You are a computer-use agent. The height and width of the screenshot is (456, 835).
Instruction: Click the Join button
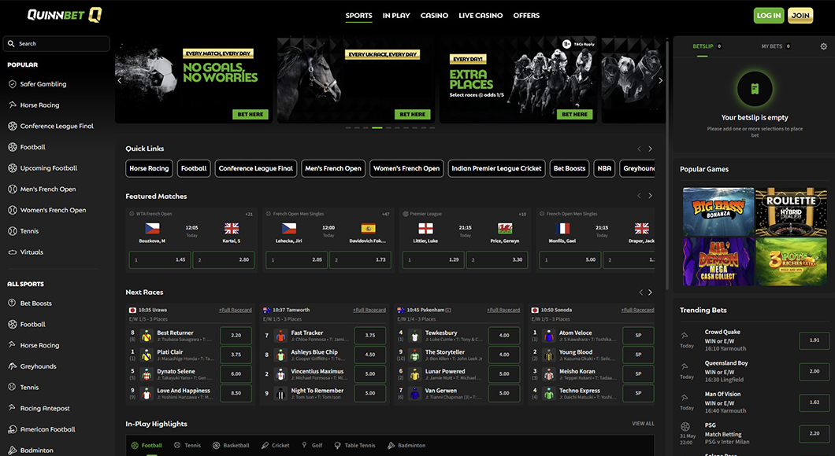pos(800,16)
